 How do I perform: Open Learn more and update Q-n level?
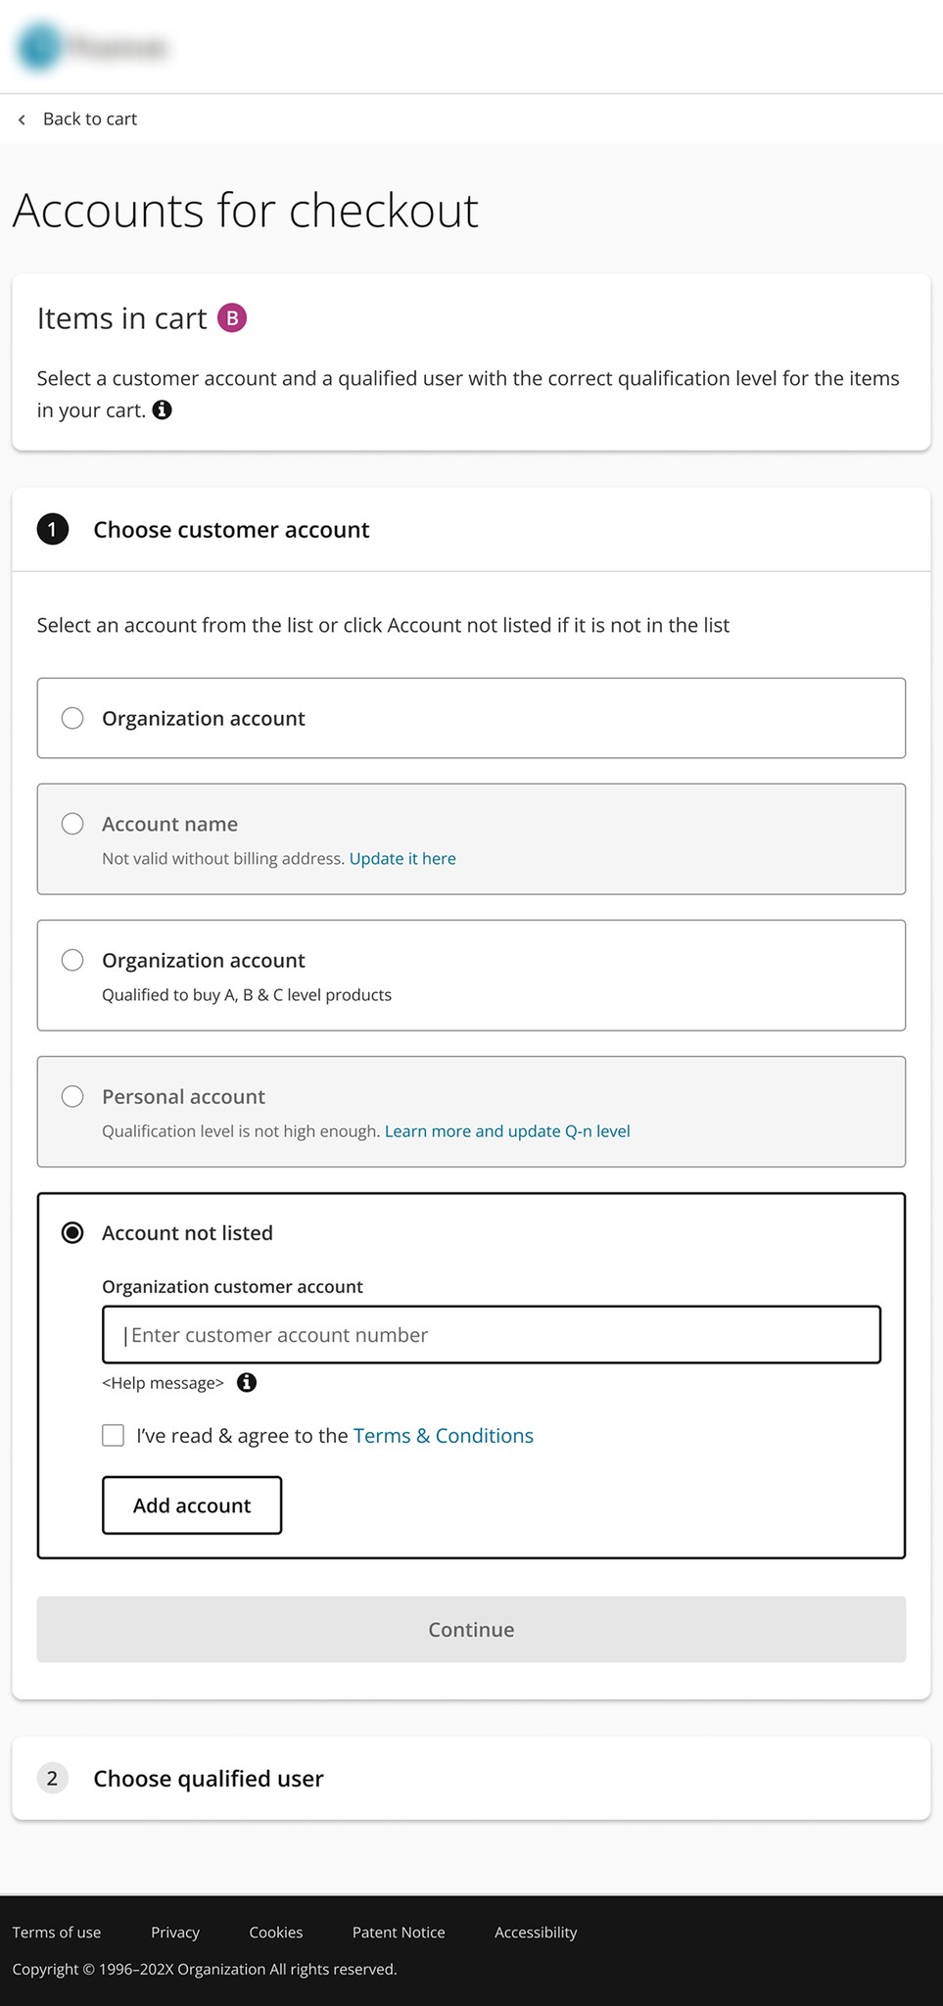click(507, 1131)
